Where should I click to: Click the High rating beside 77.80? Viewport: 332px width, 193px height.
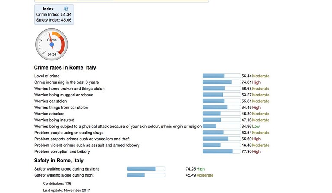[256, 152]
